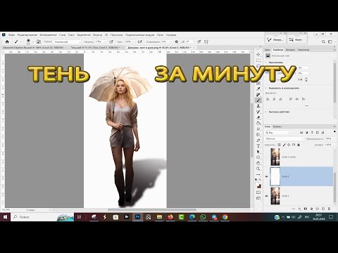Open the Фильтр menu

click(97, 34)
